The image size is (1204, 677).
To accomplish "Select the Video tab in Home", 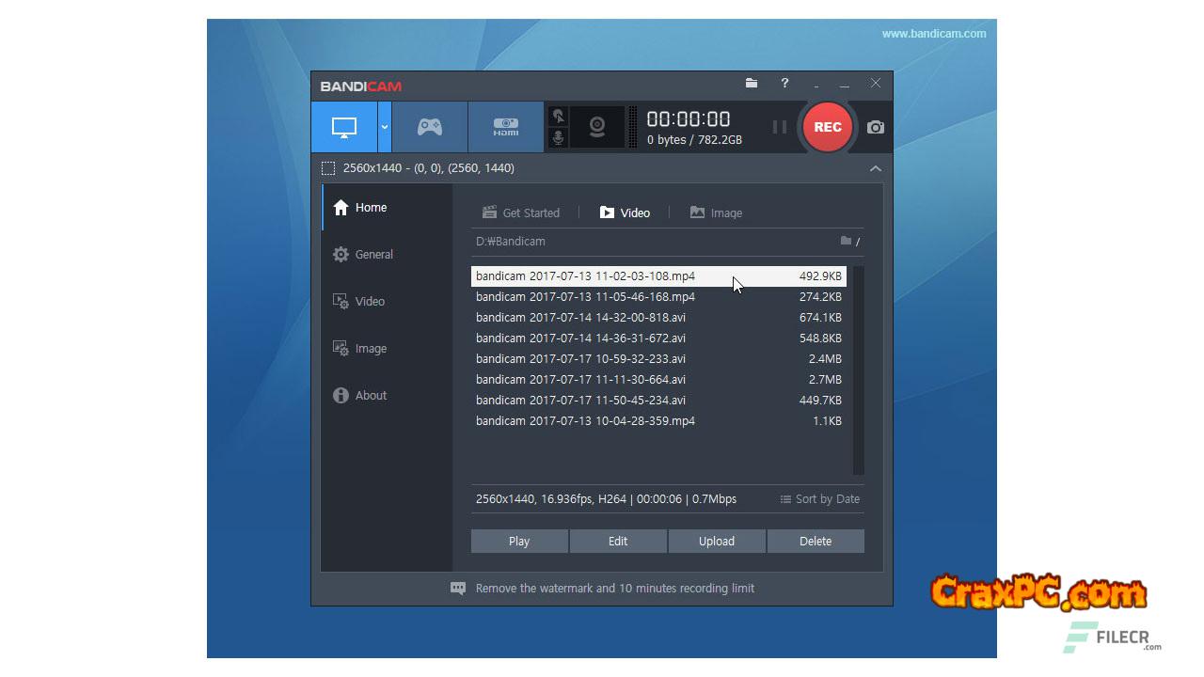I will point(625,213).
